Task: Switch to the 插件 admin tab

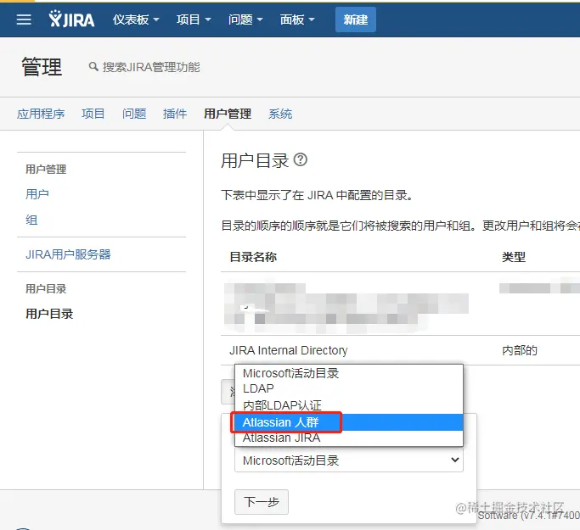Action: [x=175, y=114]
